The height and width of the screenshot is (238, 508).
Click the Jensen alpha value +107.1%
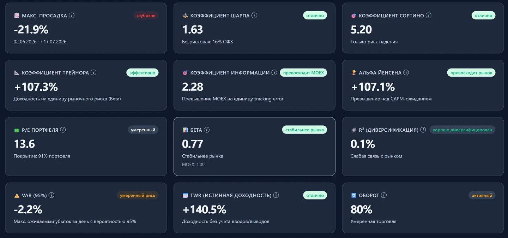tap(373, 87)
